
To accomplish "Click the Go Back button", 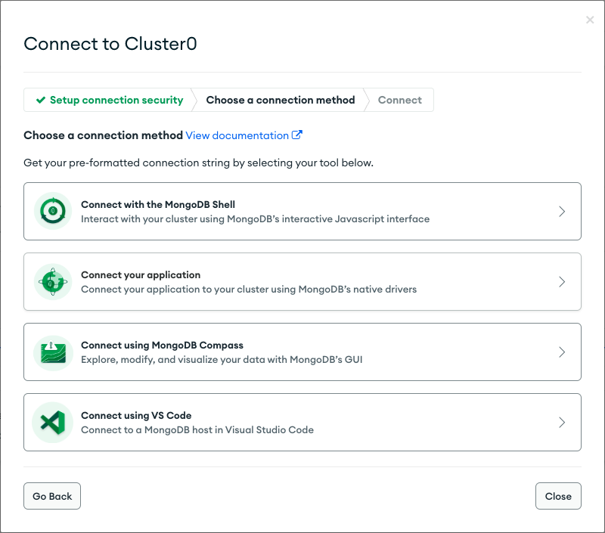I will [x=52, y=496].
